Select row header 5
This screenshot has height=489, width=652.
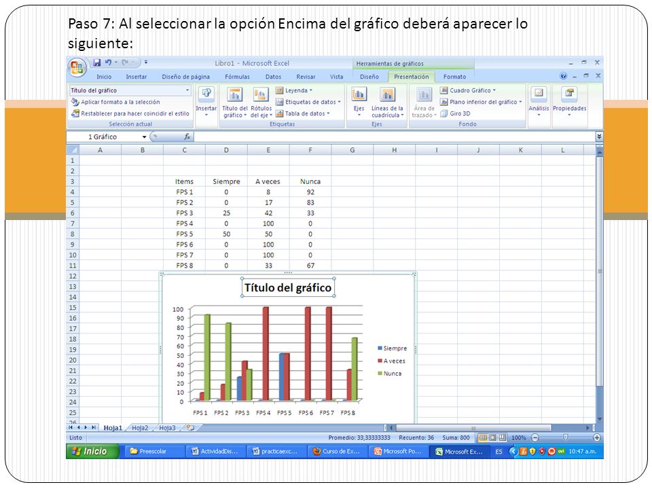(73, 202)
